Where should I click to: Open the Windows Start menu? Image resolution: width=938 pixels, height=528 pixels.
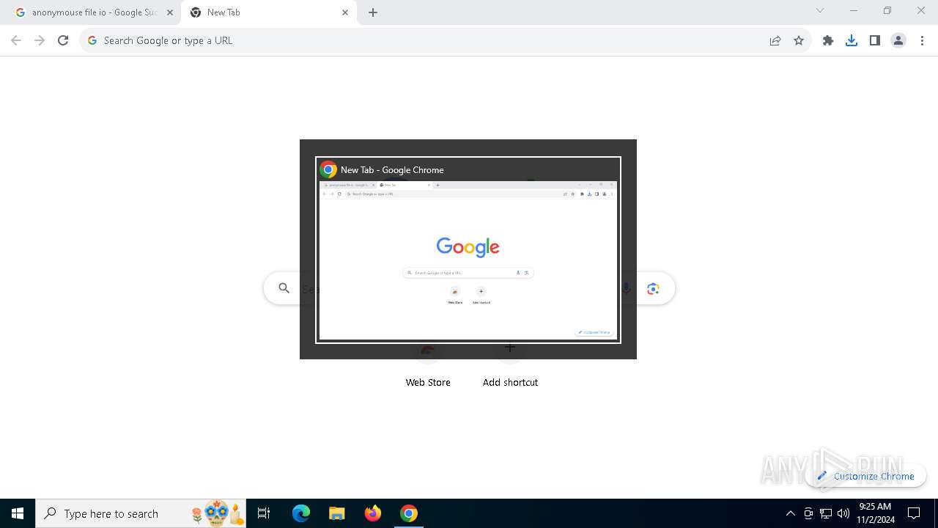click(x=18, y=513)
